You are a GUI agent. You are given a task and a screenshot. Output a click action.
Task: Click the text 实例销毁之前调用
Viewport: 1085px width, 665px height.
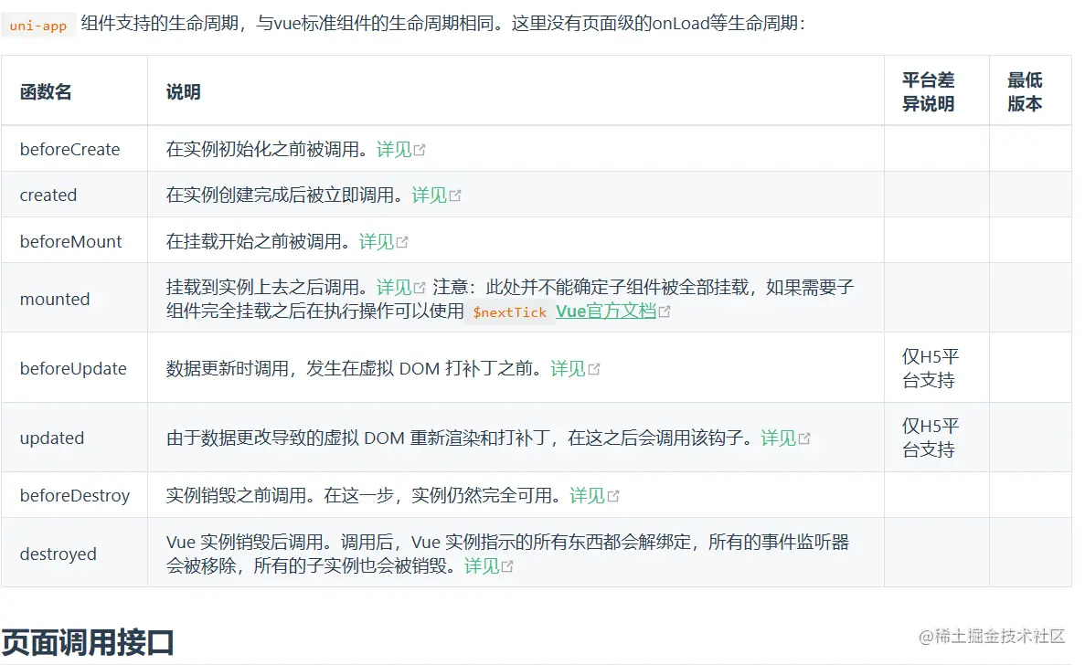click(237, 496)
